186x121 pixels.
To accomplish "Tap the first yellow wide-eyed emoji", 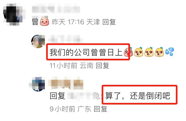I will pyautogui.click(x=138, y=52).
